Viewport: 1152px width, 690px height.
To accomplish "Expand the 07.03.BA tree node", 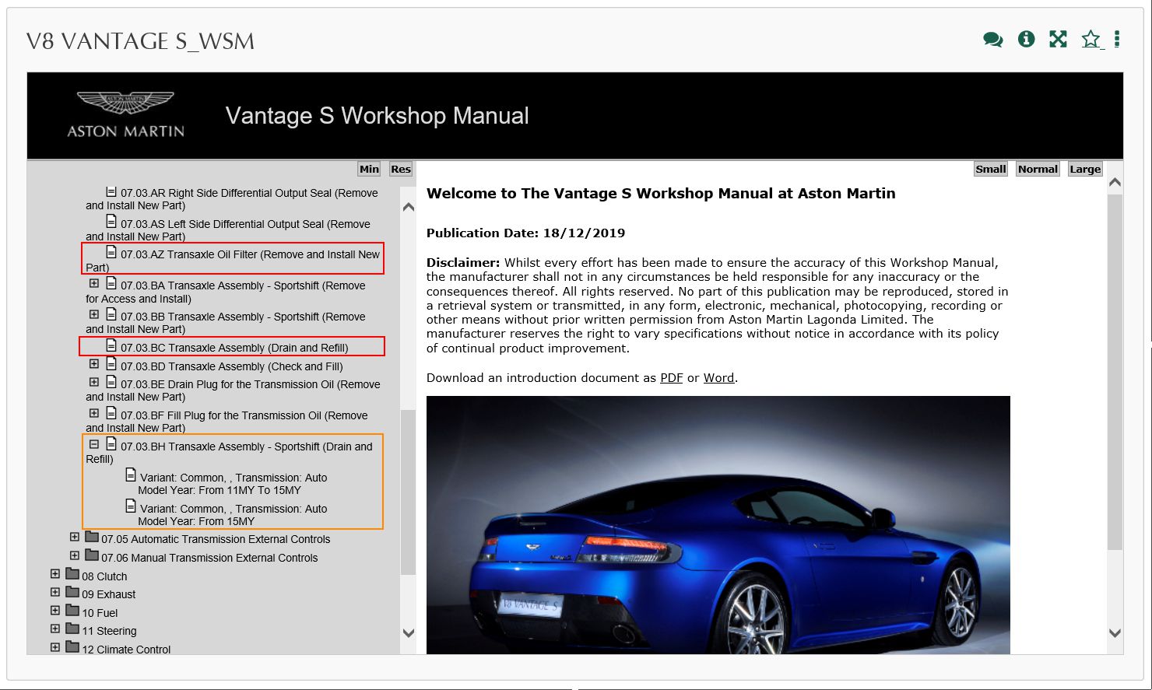I will (x=94, y=284).
